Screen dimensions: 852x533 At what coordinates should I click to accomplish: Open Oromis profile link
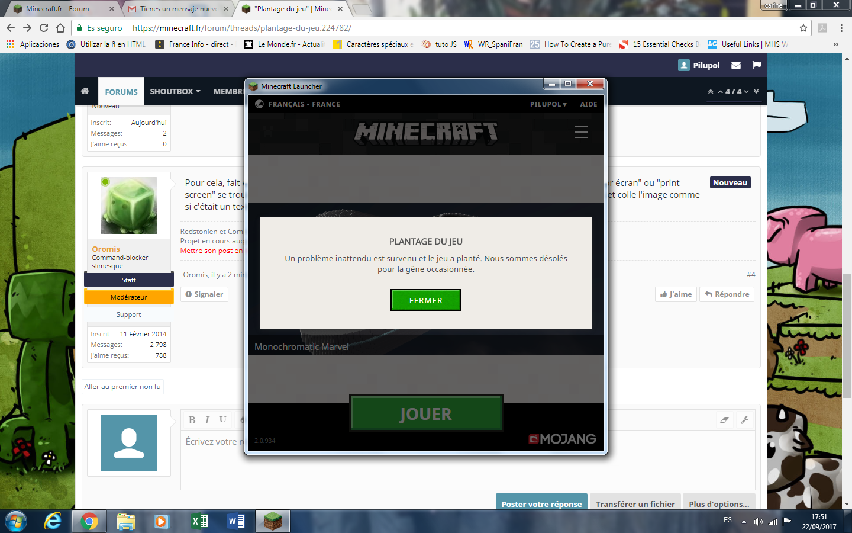[x=106, y=249]
